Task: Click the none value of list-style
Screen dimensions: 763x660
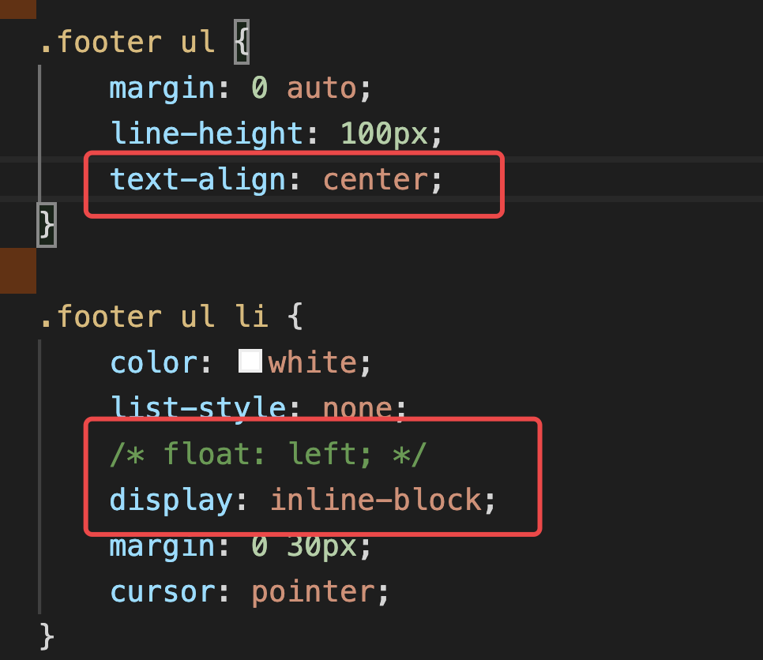Action: [x=357, y=408]
